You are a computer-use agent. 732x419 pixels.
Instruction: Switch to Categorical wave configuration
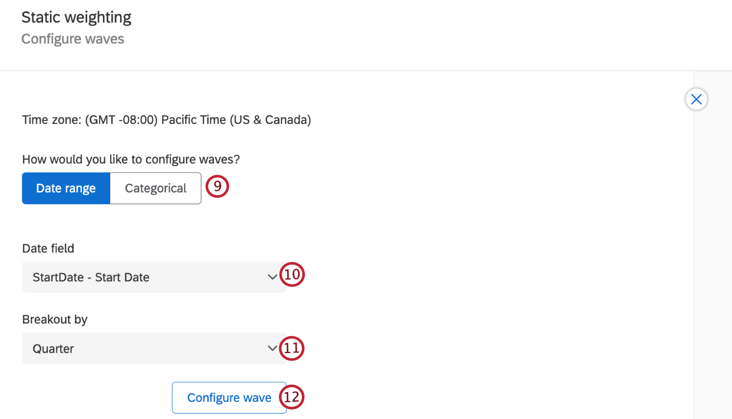[155, 188]
